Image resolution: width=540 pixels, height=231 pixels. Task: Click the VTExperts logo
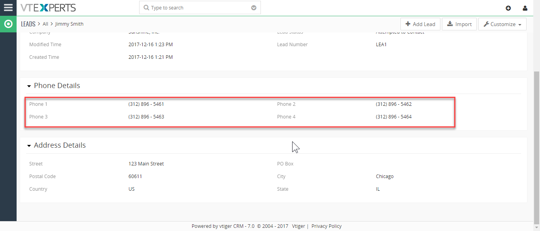tap(48, 8)
